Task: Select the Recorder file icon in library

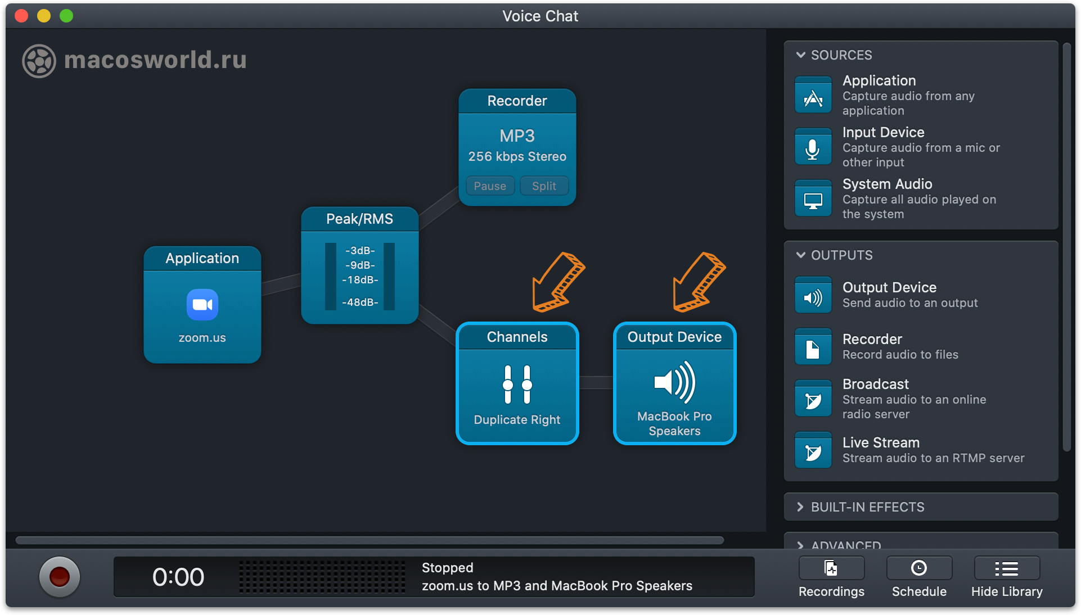Action: click(x=813, y=347)
